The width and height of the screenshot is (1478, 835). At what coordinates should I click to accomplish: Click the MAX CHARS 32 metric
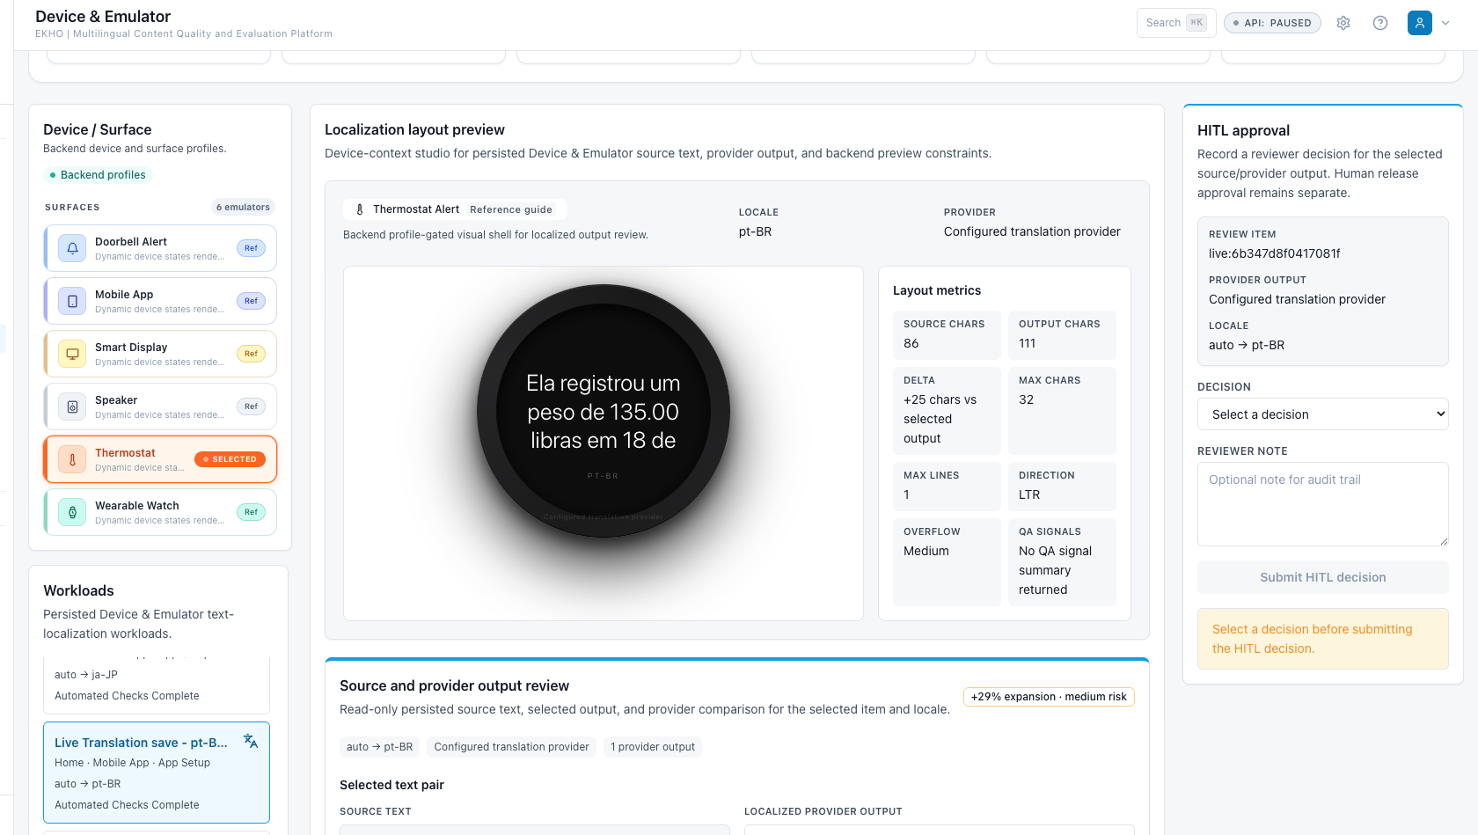pos(1062,411)
